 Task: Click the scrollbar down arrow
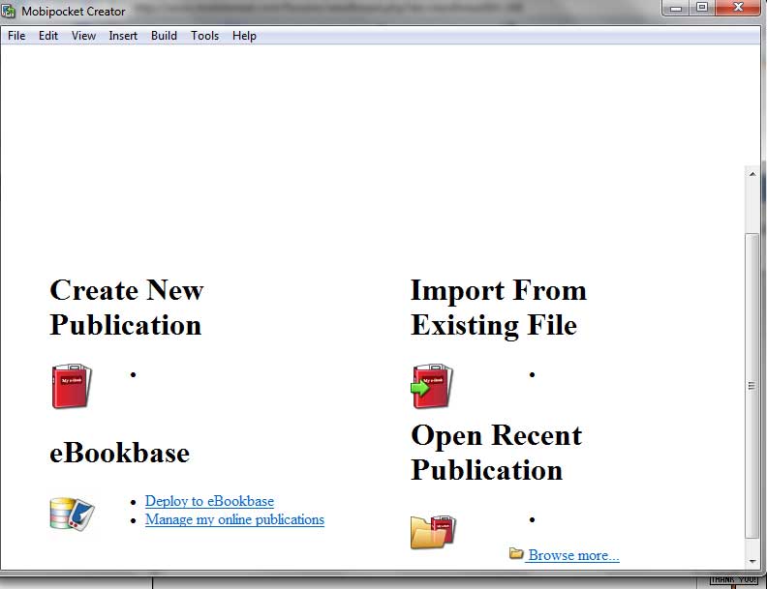[x=752, y=562]
